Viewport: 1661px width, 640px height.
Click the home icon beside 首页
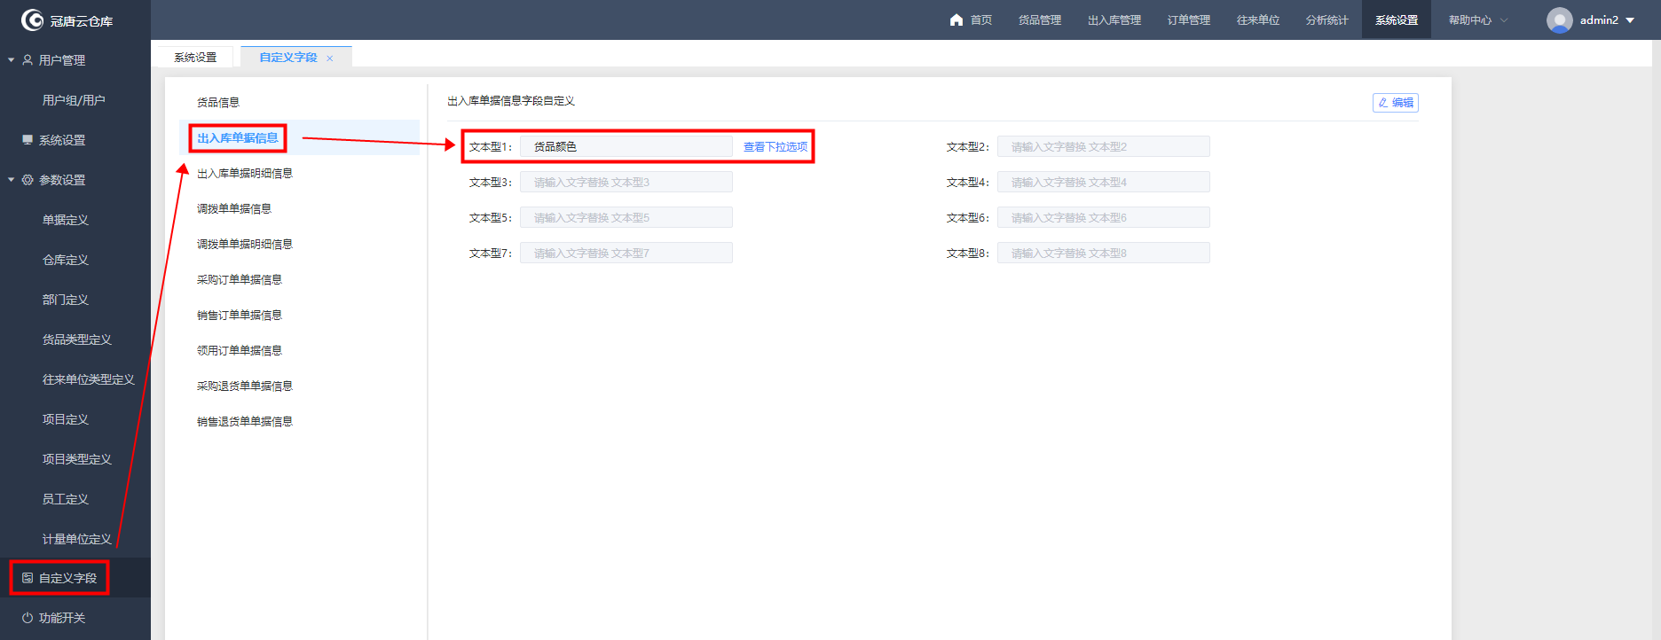(x=956, y=20)
